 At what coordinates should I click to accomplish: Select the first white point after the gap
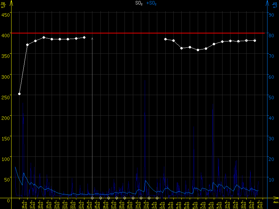[x=165, y=39]
